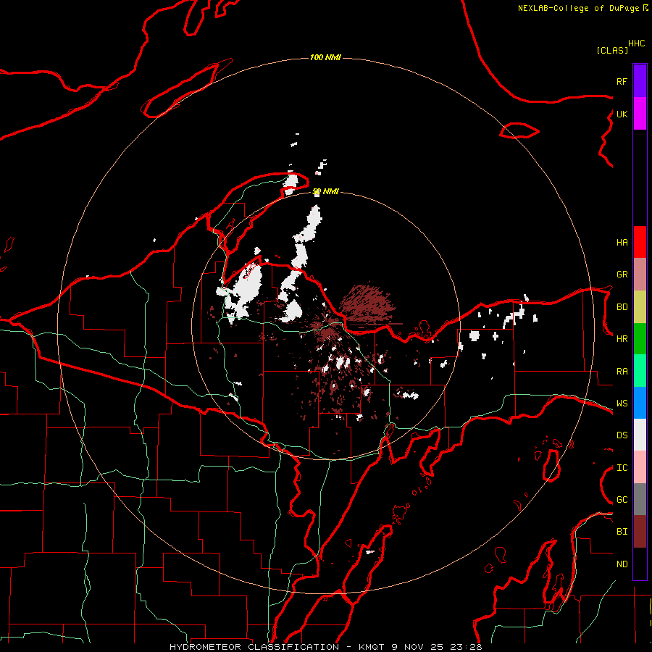This screenshot has width=652, height=652.
Task: Select the BI legend label
Action: (622, 532)
